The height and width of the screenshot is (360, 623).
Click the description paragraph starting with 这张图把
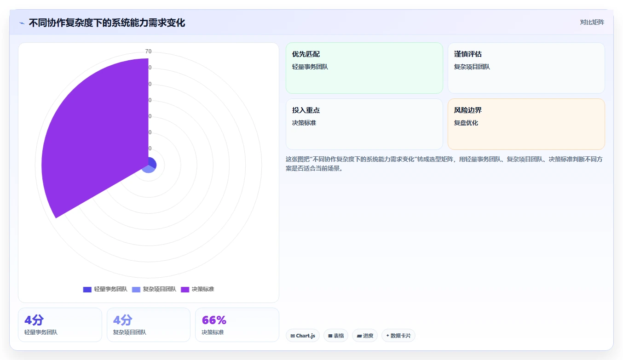click(x=445, y=164)
